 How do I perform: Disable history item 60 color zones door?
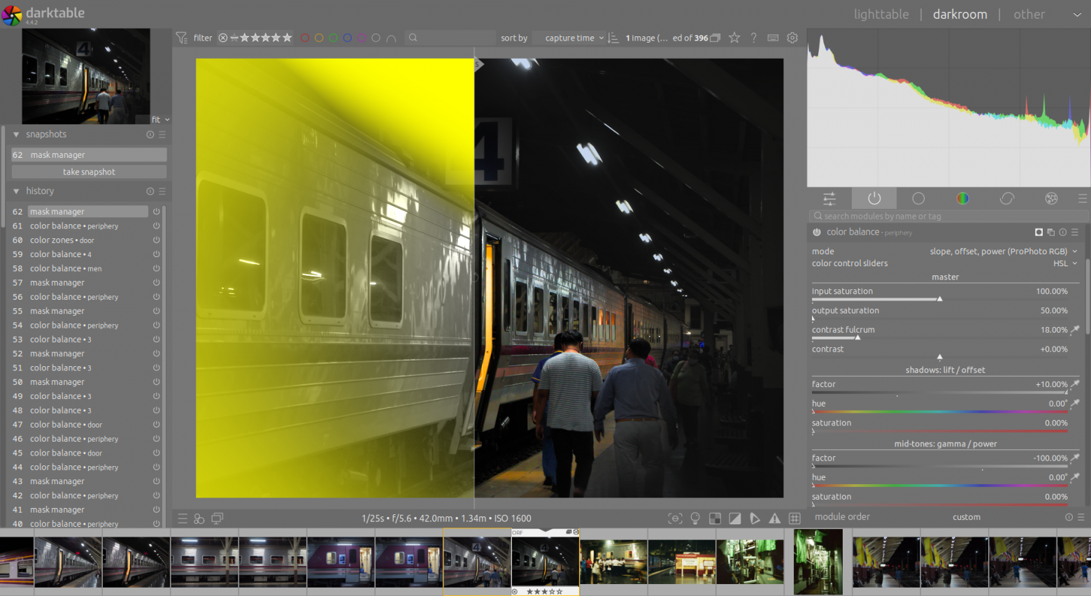(x=157, y=240)
